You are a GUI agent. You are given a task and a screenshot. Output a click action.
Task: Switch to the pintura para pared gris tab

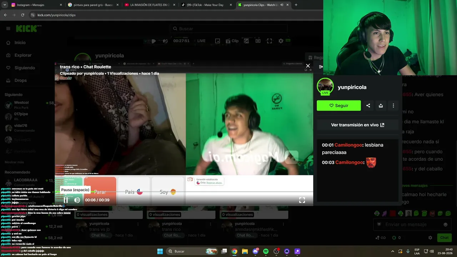tap(93, 5)
